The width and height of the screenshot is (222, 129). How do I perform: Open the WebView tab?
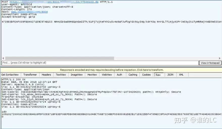tap(107, 75)
